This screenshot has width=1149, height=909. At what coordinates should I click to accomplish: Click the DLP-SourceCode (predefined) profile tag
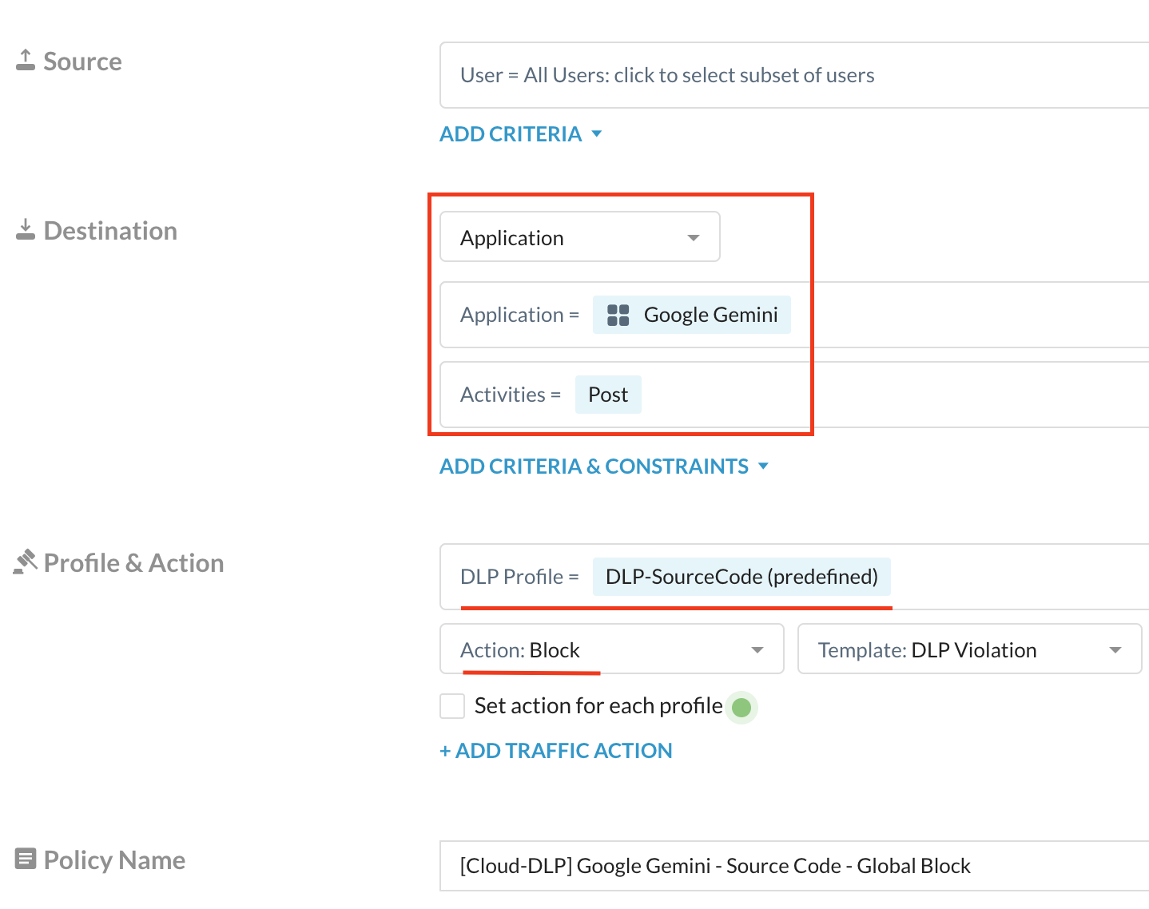coord(741,577)
